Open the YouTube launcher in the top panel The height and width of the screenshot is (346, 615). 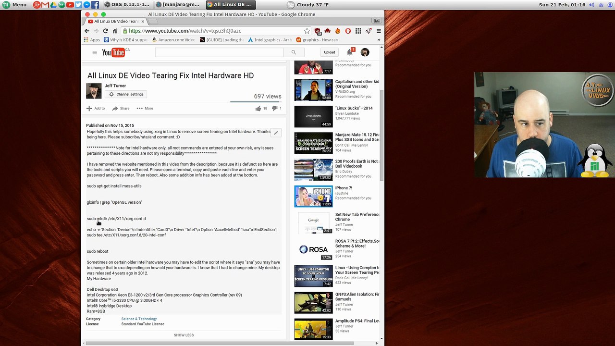(70, 5)
